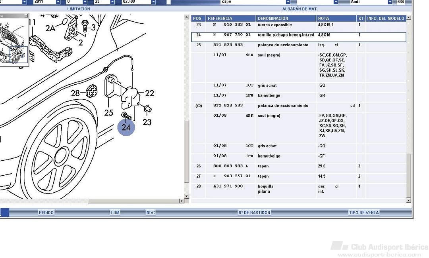Click part 2A callout in the drawing

(x=50, y=28)
